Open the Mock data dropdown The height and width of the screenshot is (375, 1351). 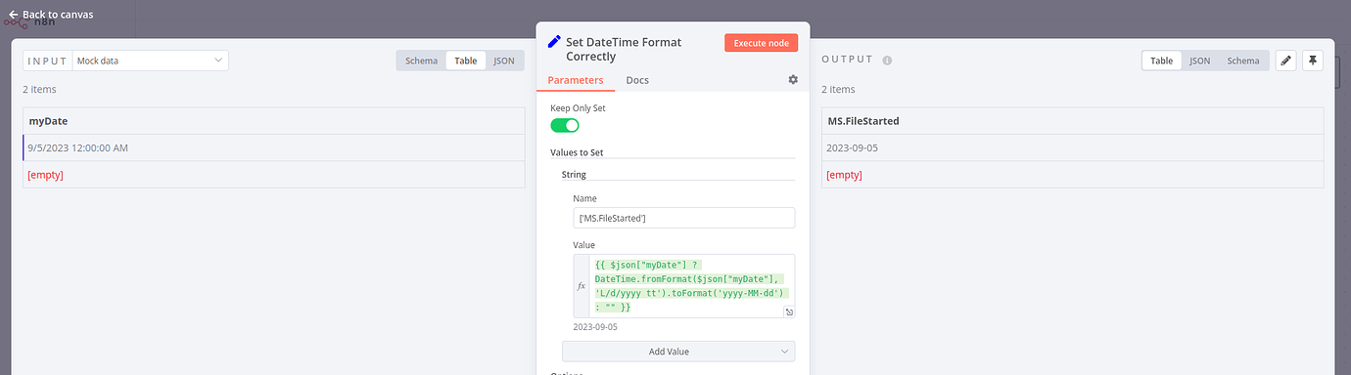click(151, 61)
